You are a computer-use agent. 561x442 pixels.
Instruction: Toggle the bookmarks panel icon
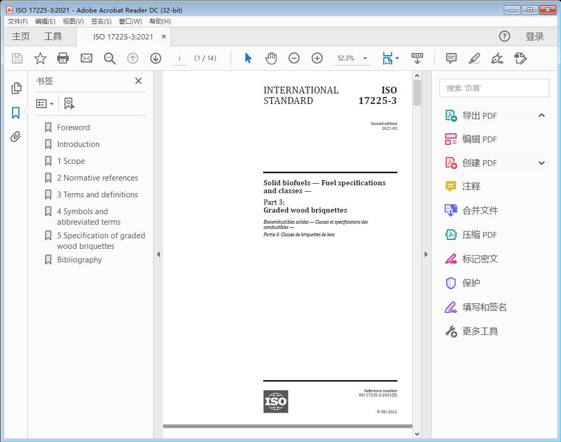pos(16,113)
